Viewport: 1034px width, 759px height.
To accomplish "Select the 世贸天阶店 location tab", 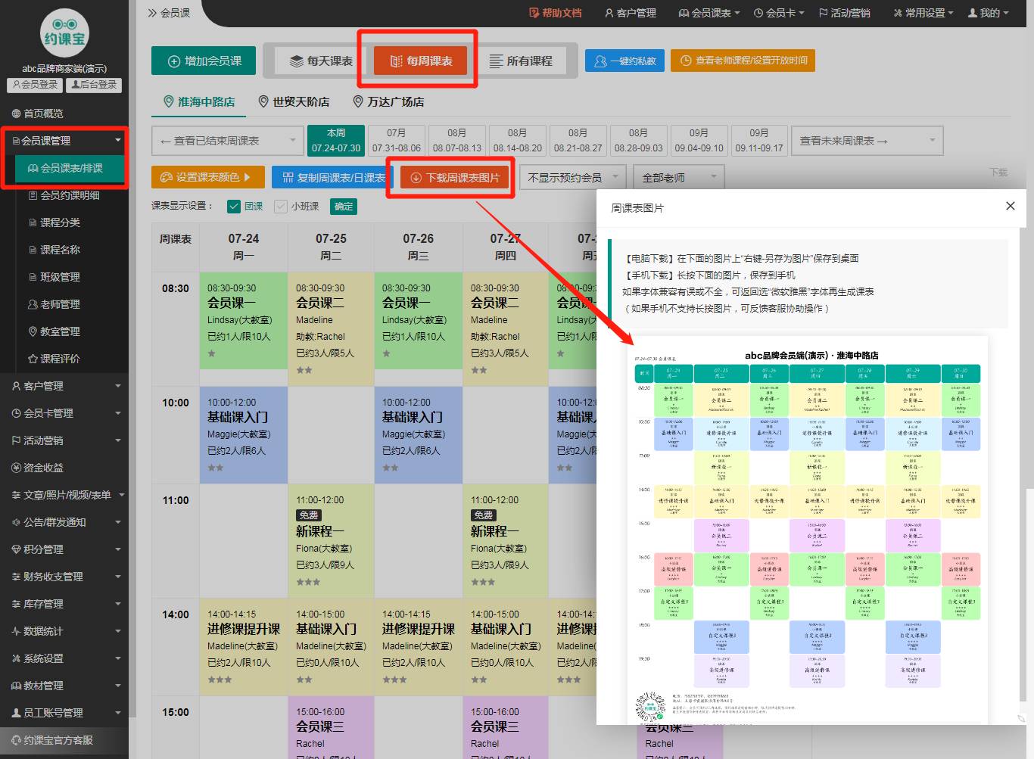I will [294, 101].
